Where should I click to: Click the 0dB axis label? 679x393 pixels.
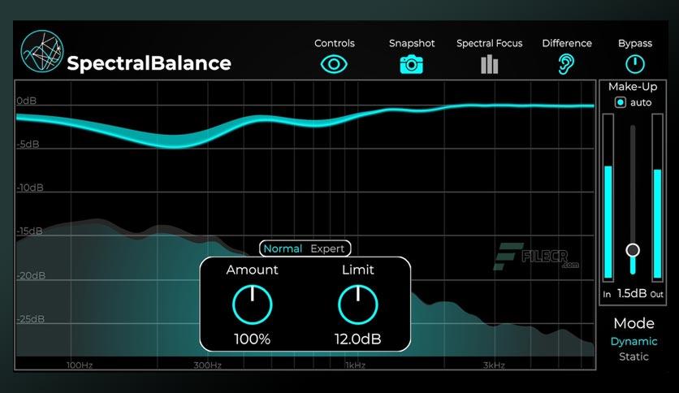(x=27, y=101)
